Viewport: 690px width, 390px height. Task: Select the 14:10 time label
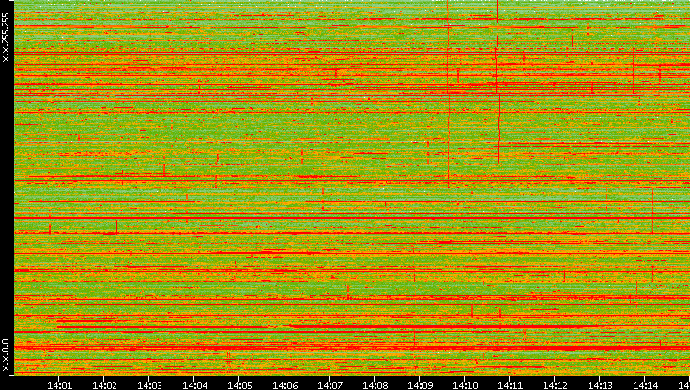(x=465, y=385)
